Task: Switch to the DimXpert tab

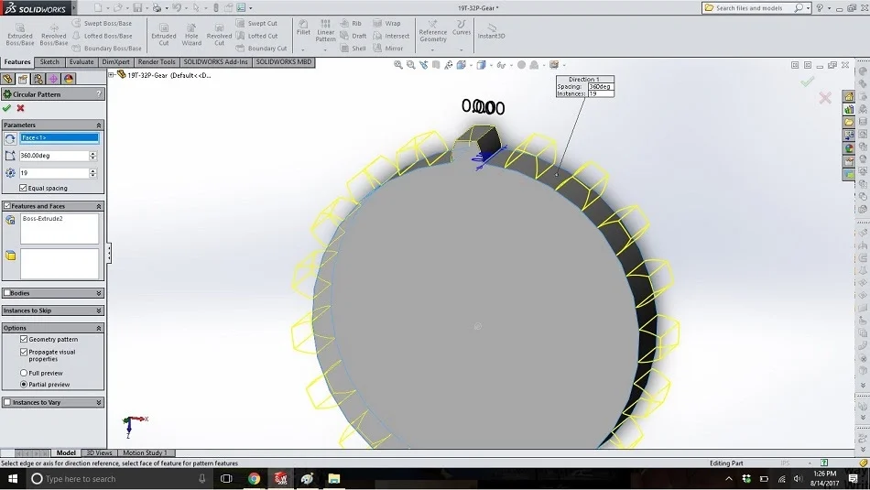Action: point(116,62)
